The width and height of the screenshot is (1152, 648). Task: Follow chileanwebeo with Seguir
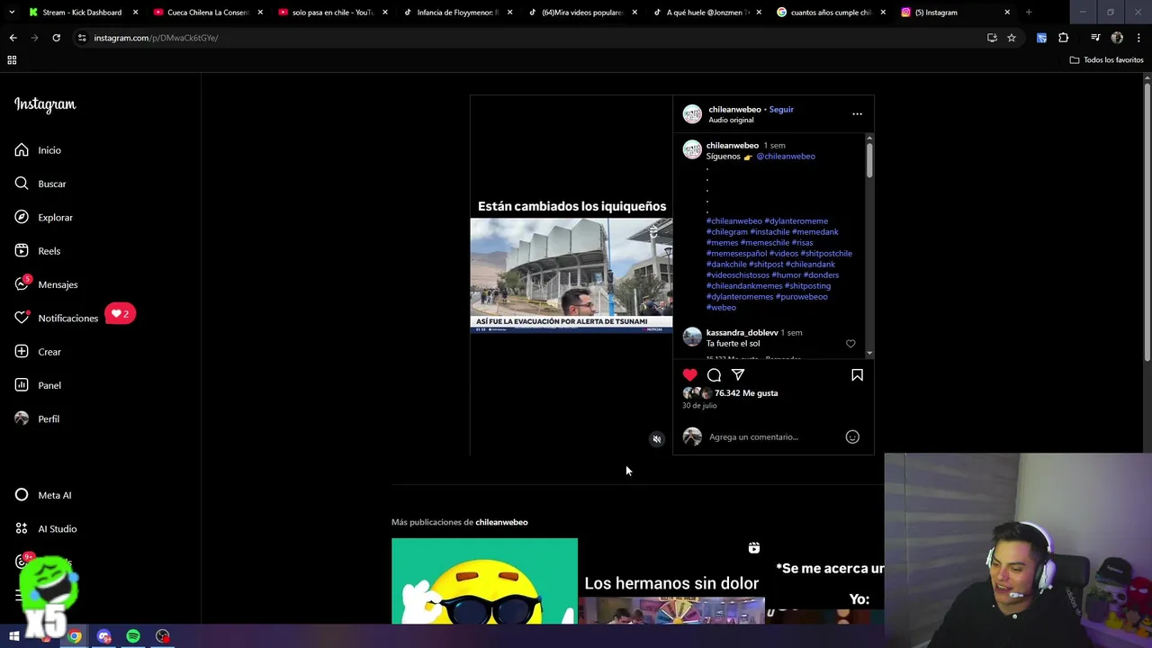click(781, 109)
